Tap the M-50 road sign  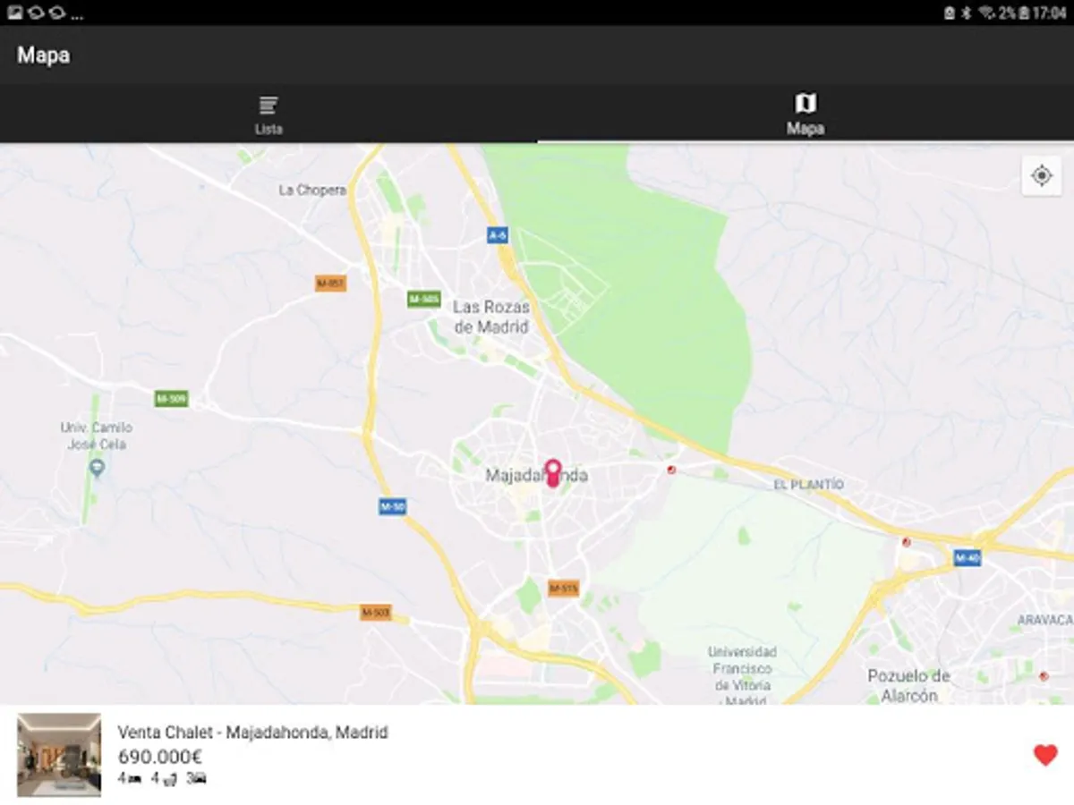[393, 506]
